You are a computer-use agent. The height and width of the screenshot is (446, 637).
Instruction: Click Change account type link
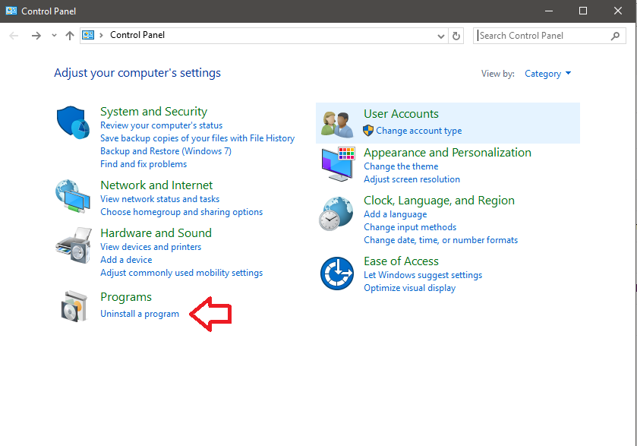pyautogui.click(x=418, y=131)
